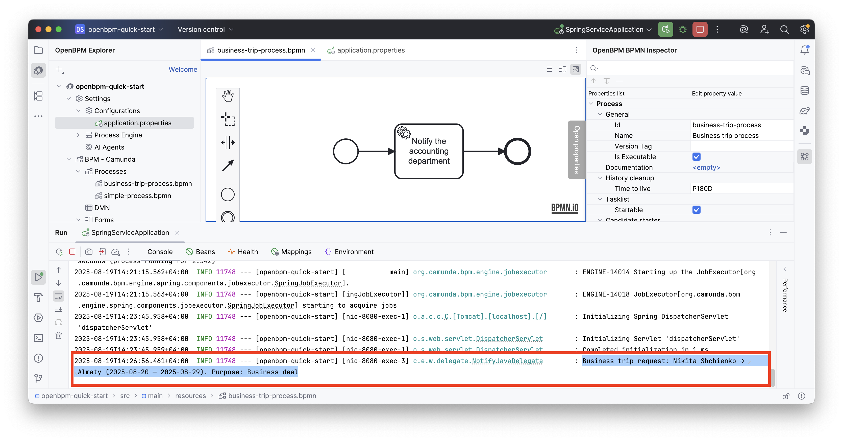Collapse the BPM - Camunda node
Viewport: 843px width, 441px height.
click(69, 159)
